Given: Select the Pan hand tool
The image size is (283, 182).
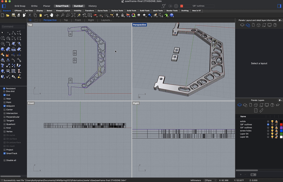Looking at the screenshot, I should (x=52, y=15).
